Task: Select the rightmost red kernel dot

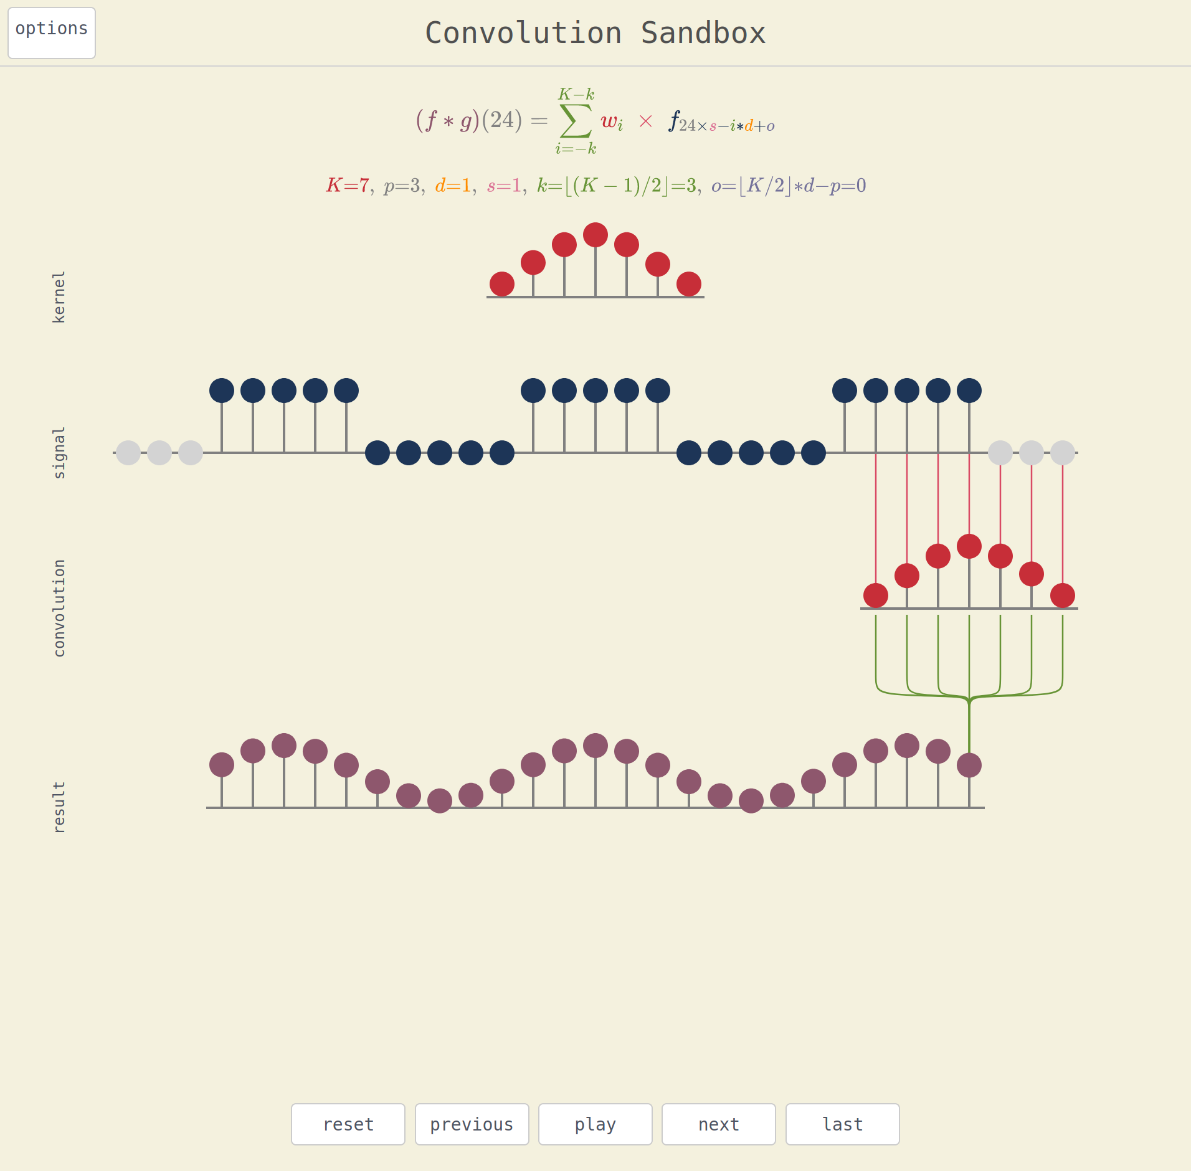Action: (x=689, y=284)
